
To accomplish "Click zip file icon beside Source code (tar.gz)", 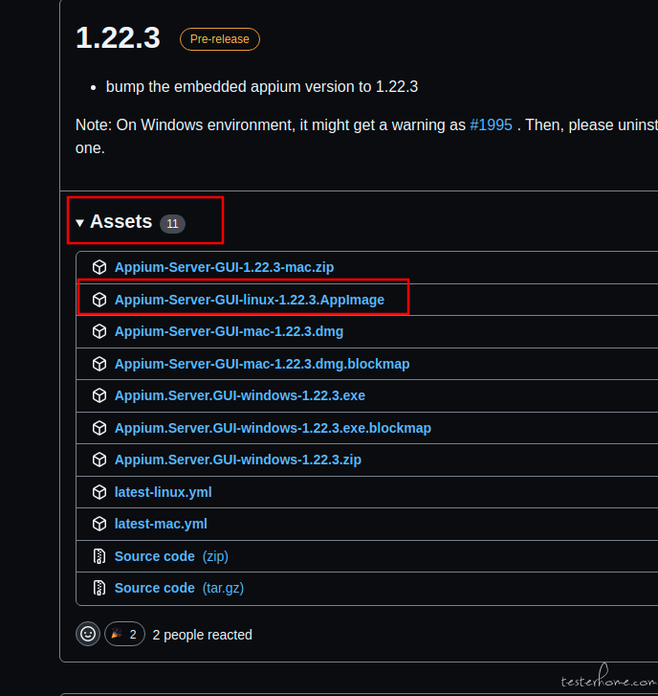I will tap(99, 588).
